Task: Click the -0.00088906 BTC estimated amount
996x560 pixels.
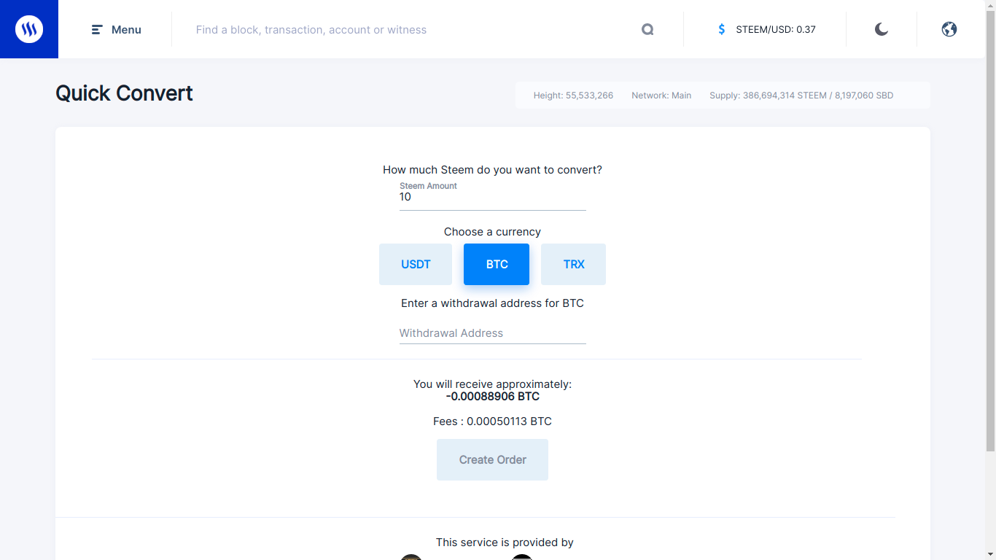Action: click(x=493, y=397)
